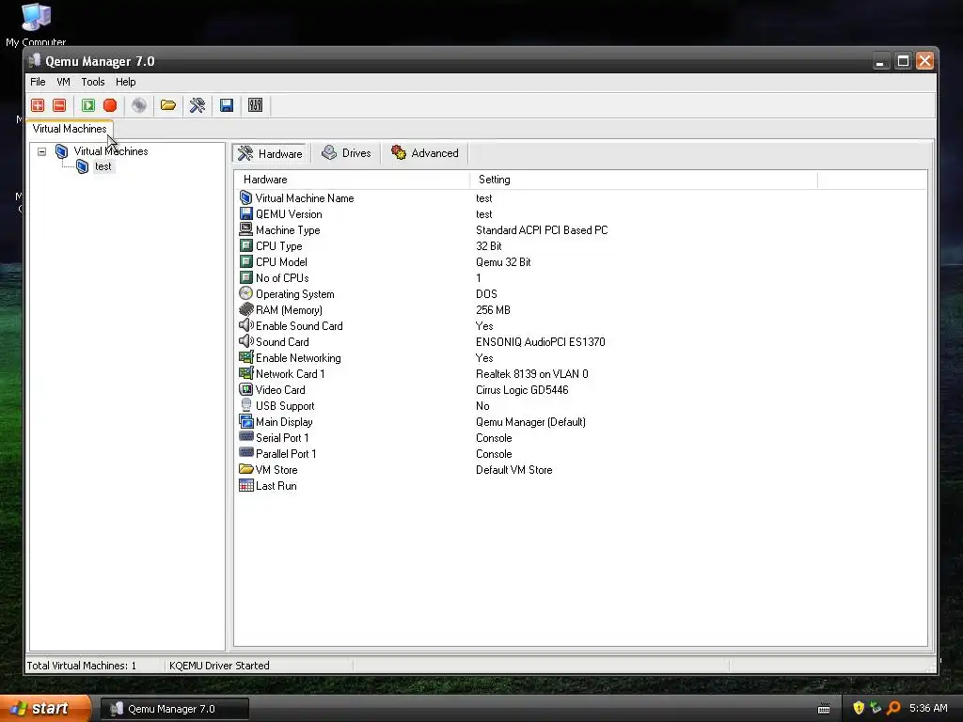Click the Standard ACPI PCI Based PC value
The image size is (963, 722).
[x=542, y=230]
